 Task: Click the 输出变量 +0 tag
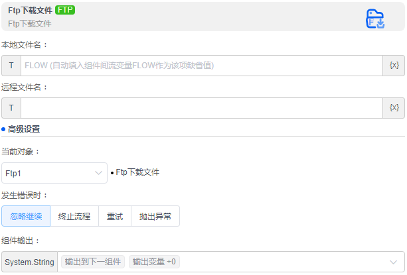tap(154, 262)
